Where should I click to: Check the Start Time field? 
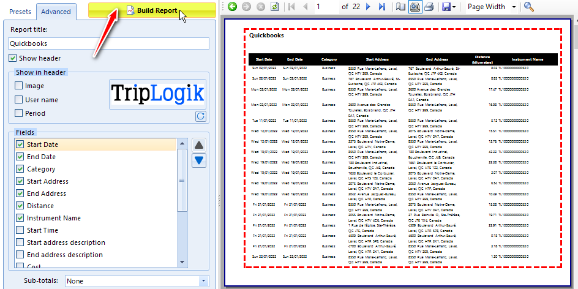coord(20,230)
